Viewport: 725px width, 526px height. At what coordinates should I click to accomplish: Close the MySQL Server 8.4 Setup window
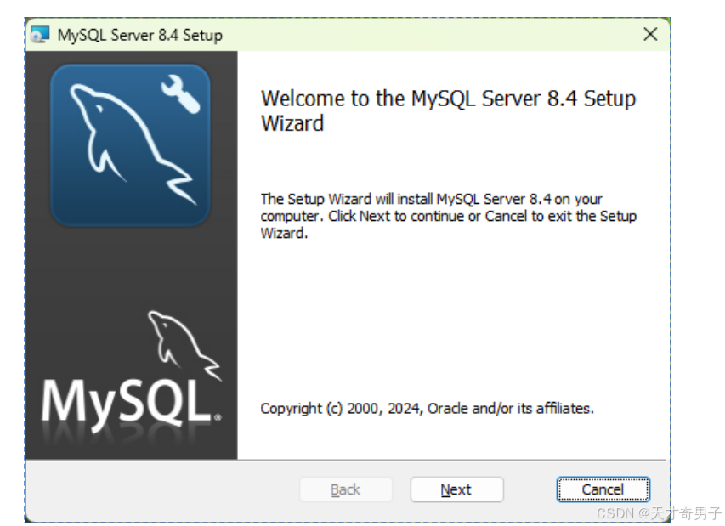click(650, 34)
